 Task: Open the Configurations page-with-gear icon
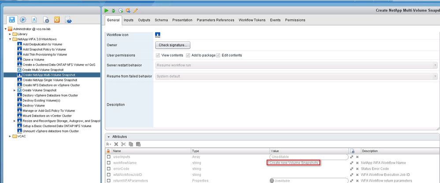pos(46,20)
